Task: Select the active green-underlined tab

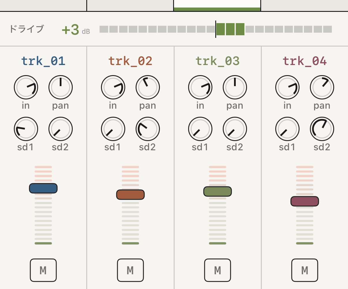Action: pos(217,5)
